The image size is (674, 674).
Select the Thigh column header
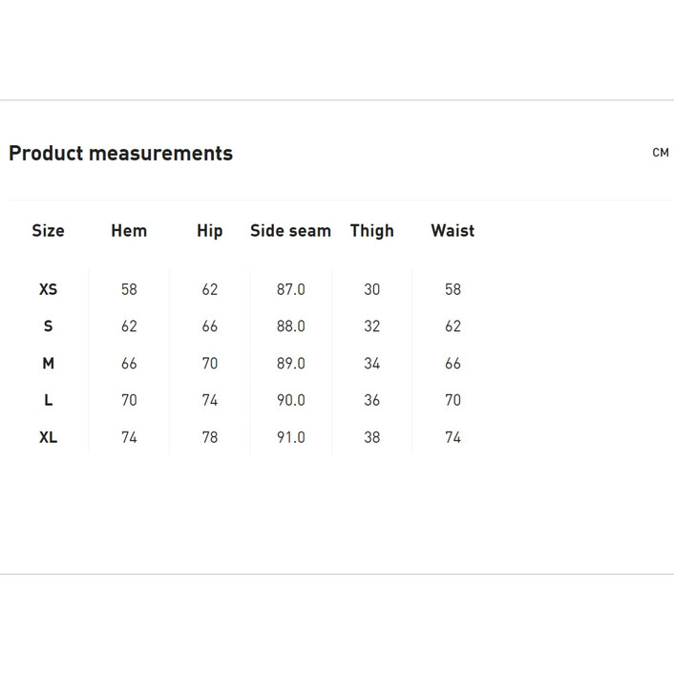click(372, 231)
